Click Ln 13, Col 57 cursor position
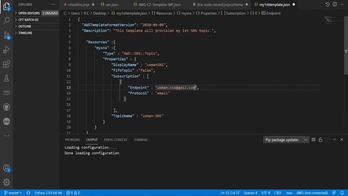 230,193
